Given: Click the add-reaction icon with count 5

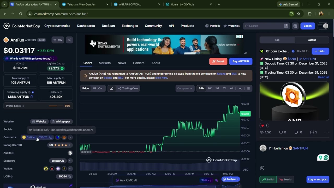Looking at the screenshot, I should coord(313,132).
